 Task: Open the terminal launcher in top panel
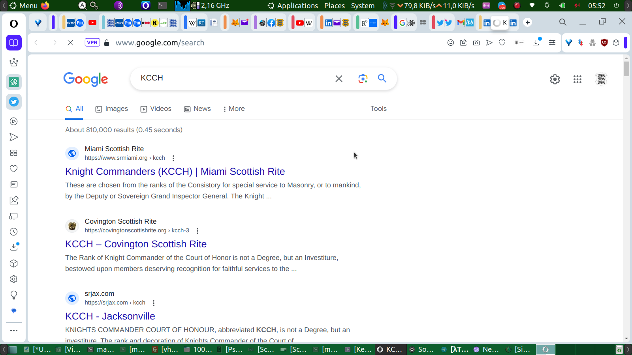click(162, 6)
